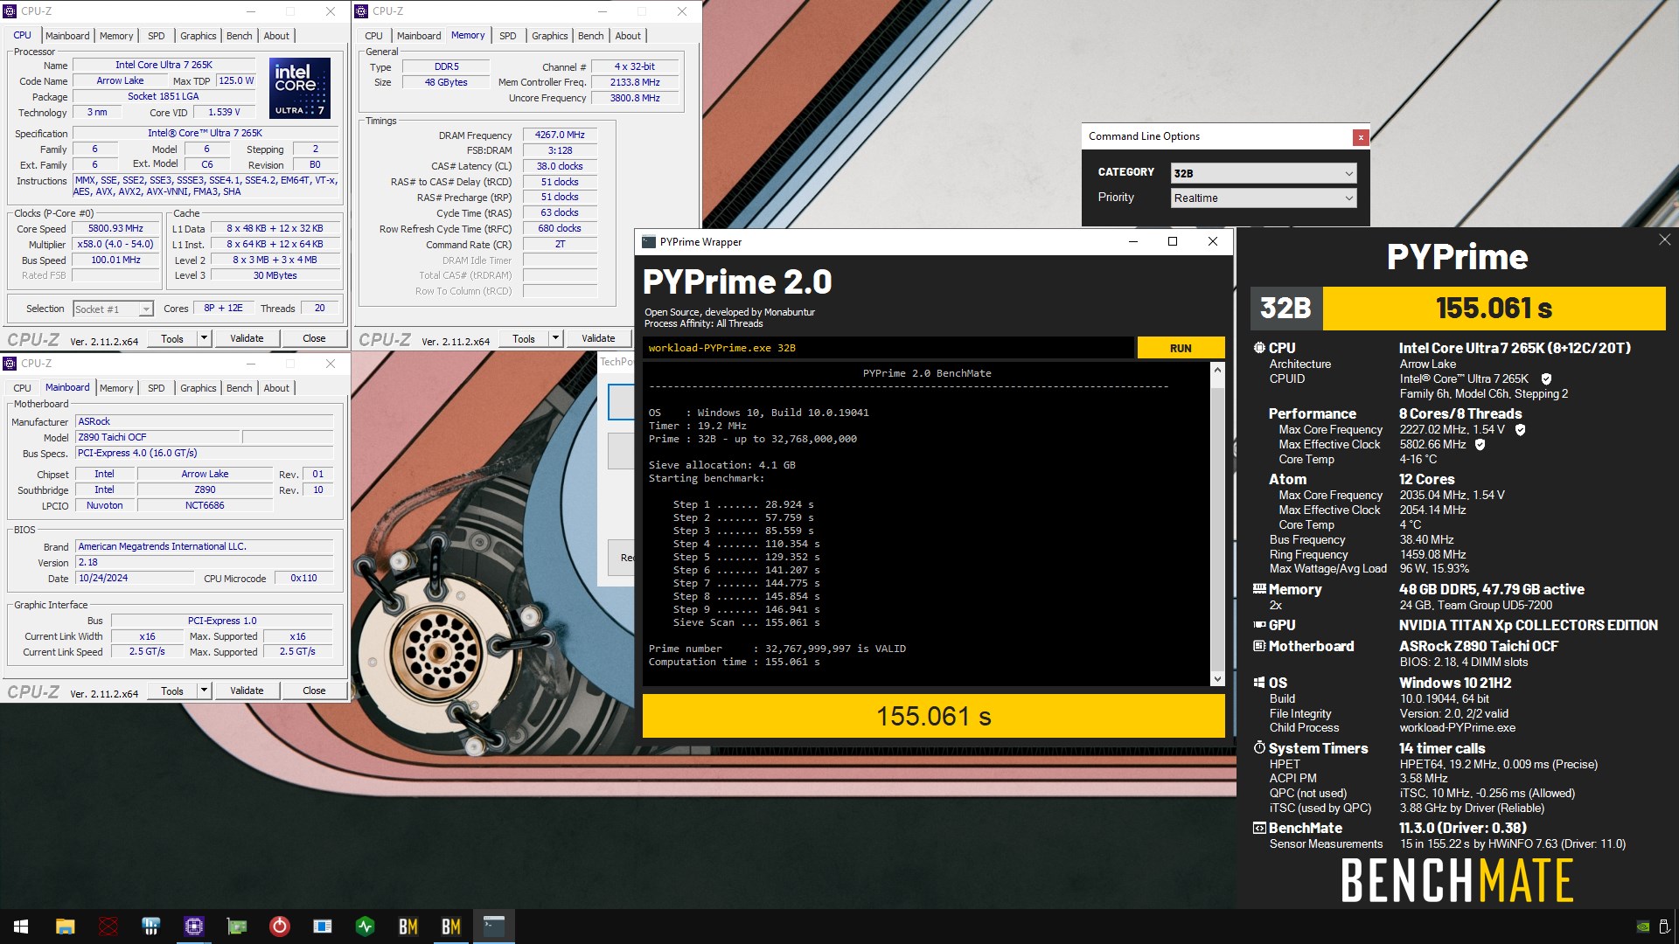Open Bench tab in top-left CPU-Z window
1679x944 pixels.
click(x=239, y=36)
